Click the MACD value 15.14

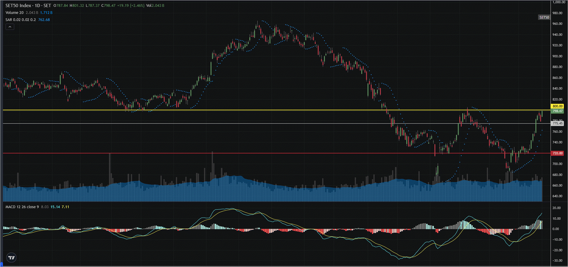pyautogui.click(x=55, y=207)
